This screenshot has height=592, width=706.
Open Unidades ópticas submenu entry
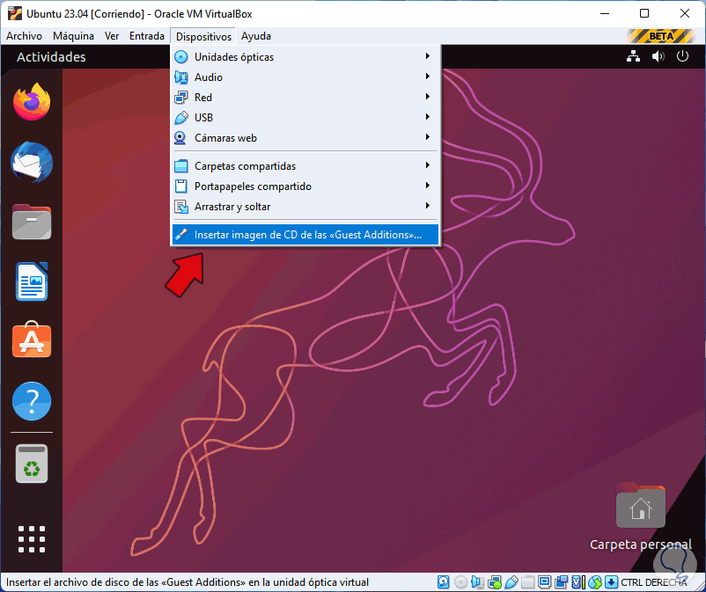(x=305, y=56)
